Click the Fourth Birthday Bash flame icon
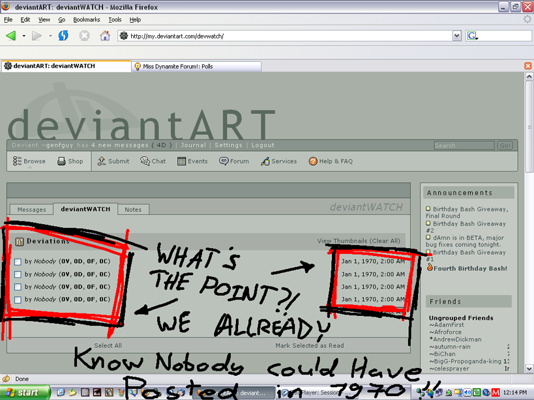534x400 pixels. click(430, 267)
